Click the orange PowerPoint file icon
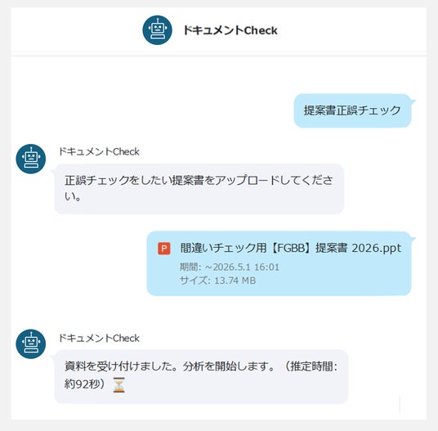This screenshot has width=438, height=431. pos(164,248)
